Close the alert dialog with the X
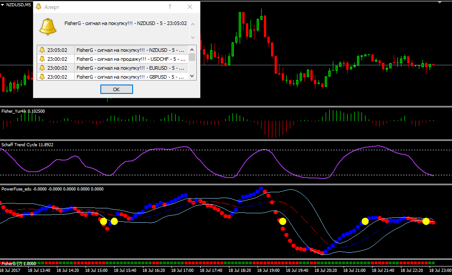 [189, 7]
